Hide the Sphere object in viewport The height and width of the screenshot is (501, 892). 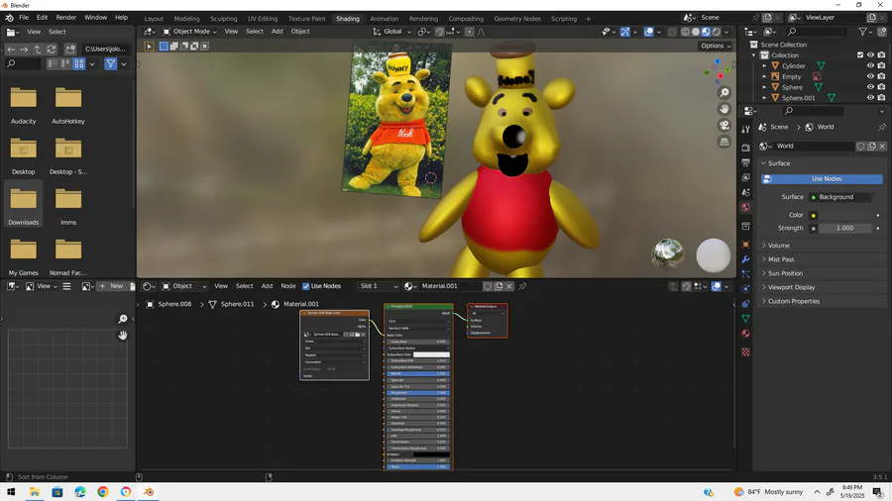click(870, 87)
